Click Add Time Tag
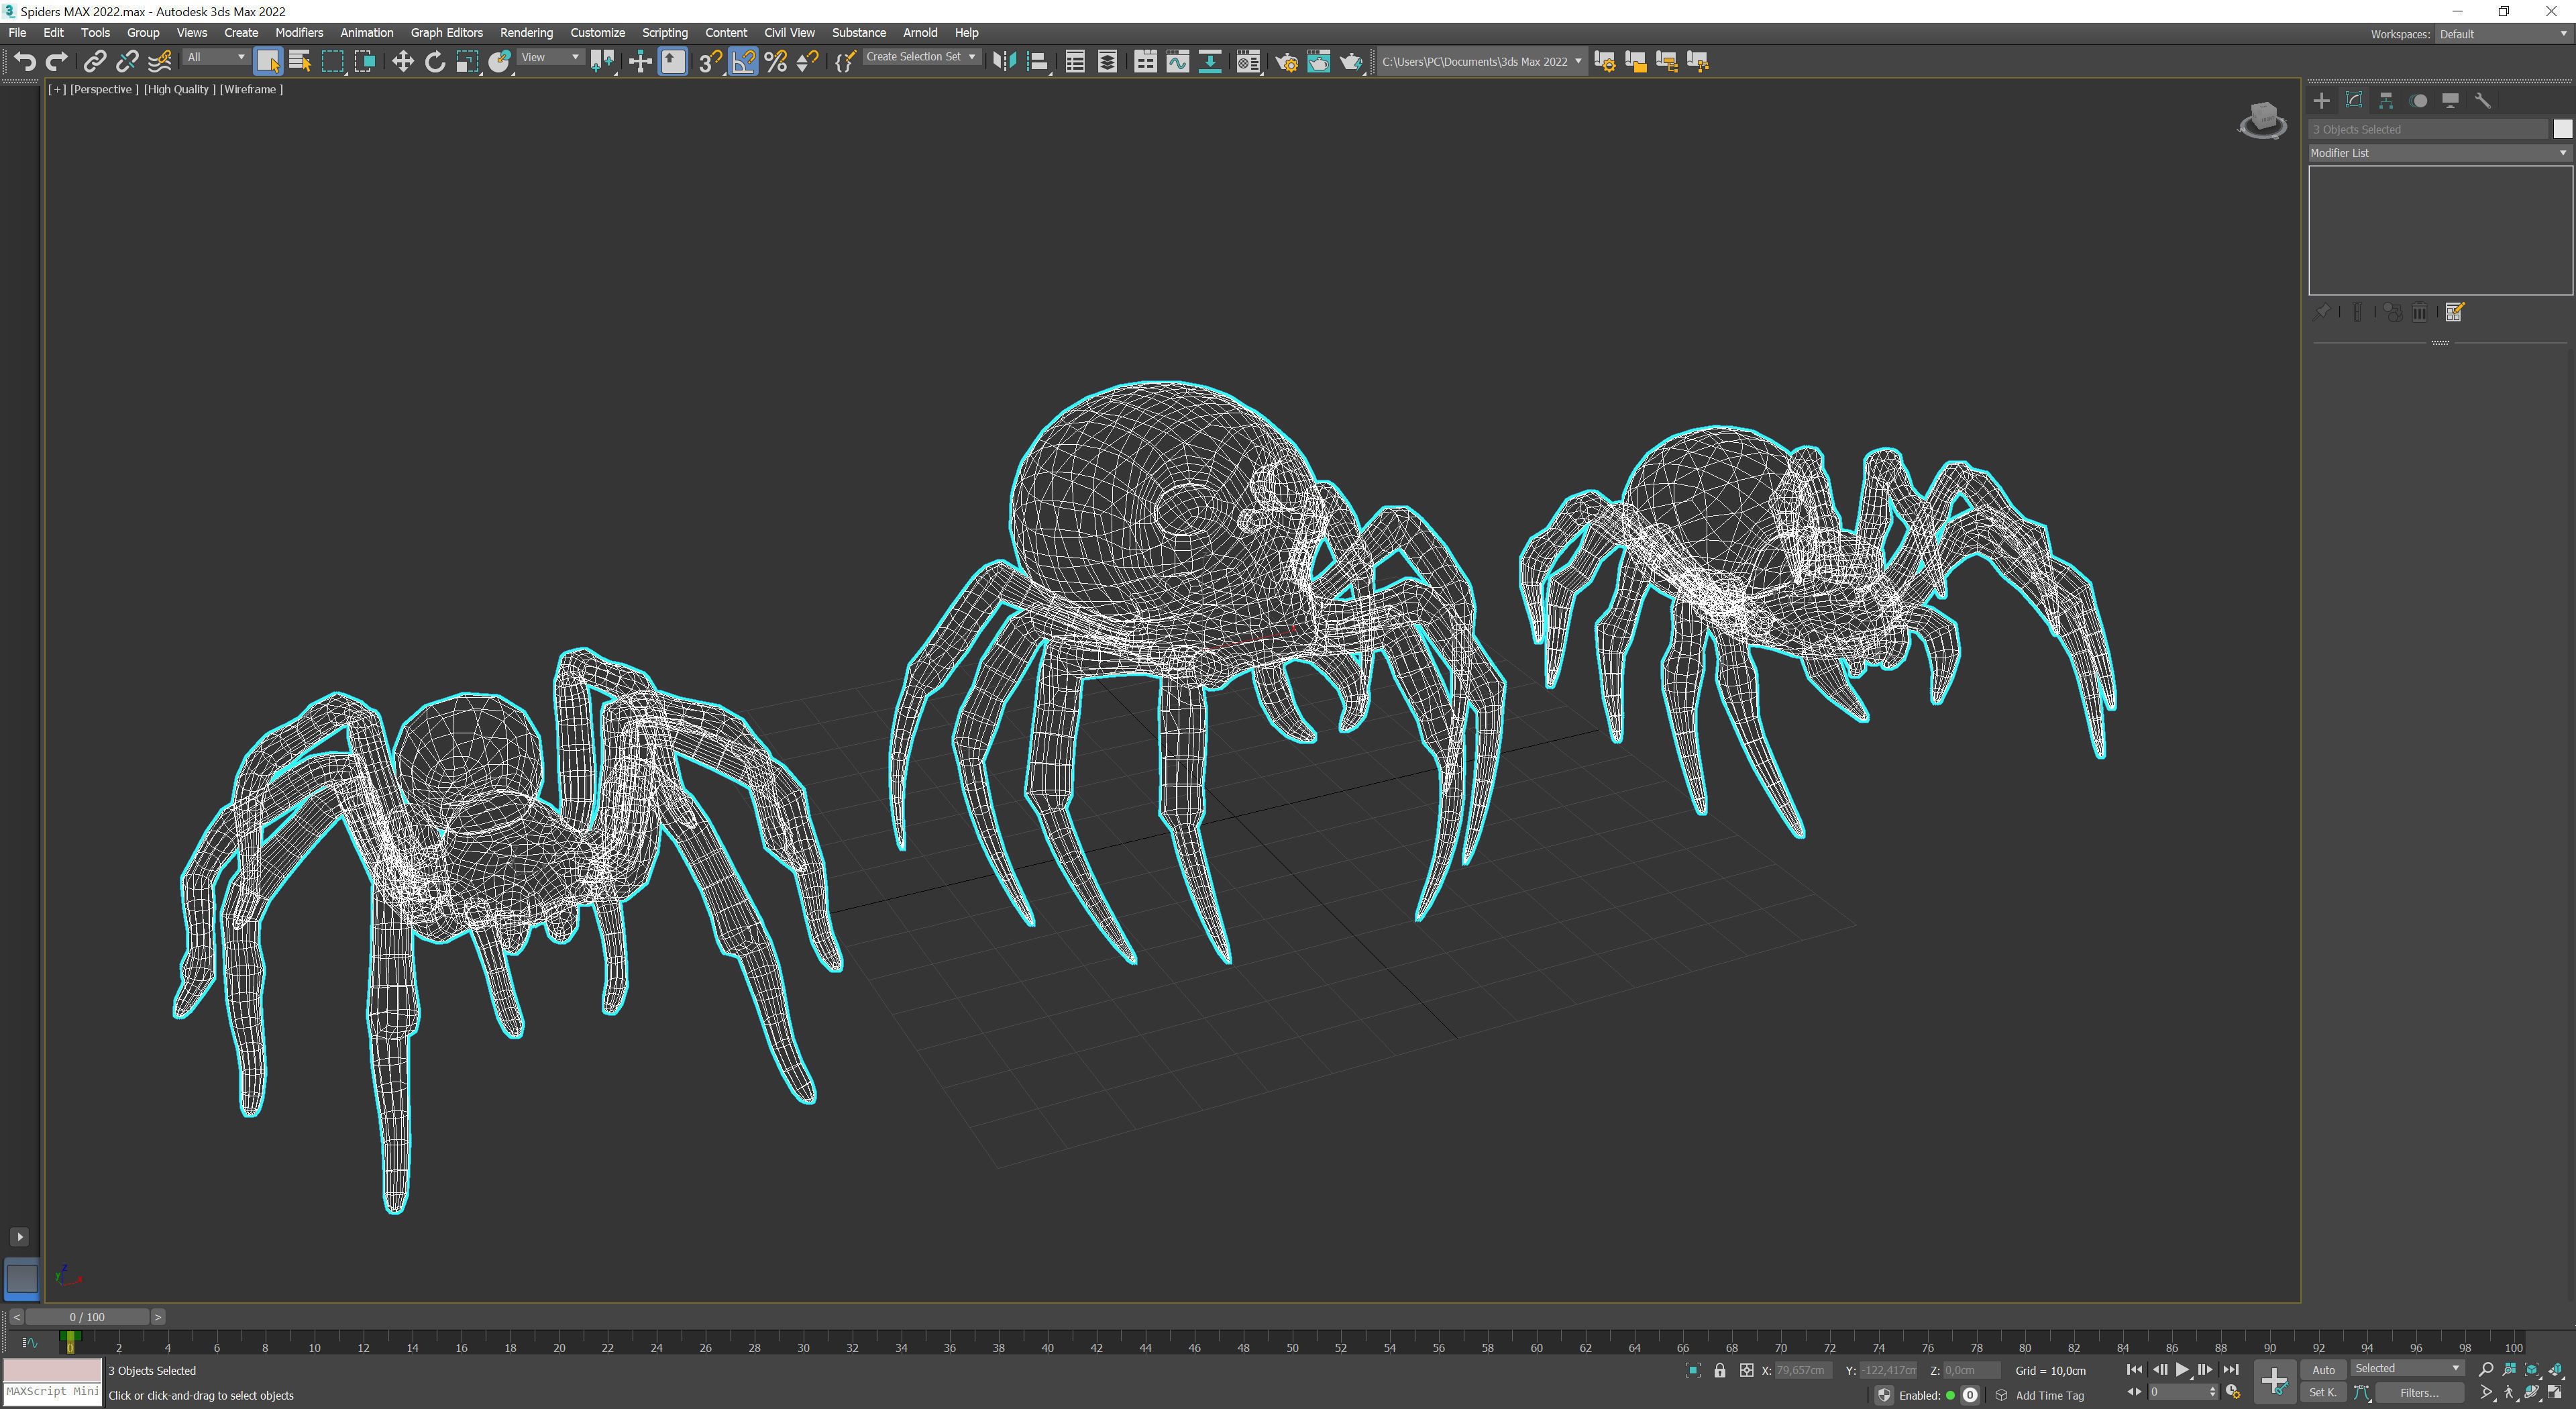The image size is (2576, 1409). pyautogui.click(x=2049, y=1395)
